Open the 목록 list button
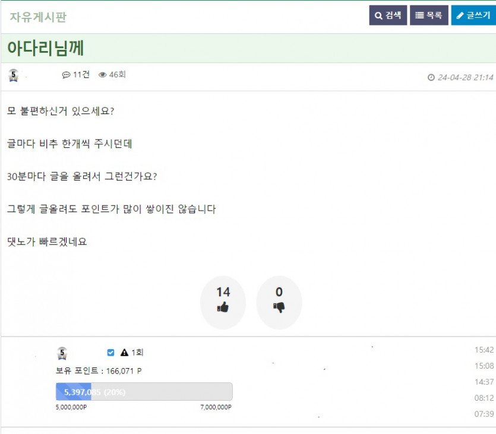 pos(429,15)
